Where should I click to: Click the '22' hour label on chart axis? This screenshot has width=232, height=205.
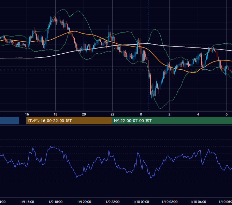[113, 114]
